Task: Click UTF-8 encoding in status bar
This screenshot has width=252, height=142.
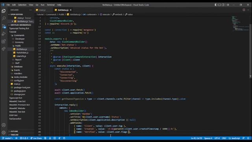Action: [217, 138]
